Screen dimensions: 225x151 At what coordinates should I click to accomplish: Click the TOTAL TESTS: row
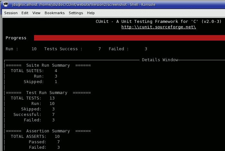33,98
